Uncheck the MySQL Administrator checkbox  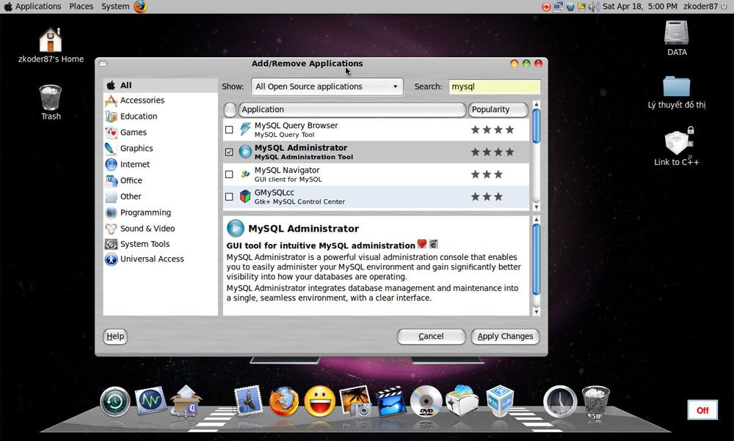coord(229,152)
